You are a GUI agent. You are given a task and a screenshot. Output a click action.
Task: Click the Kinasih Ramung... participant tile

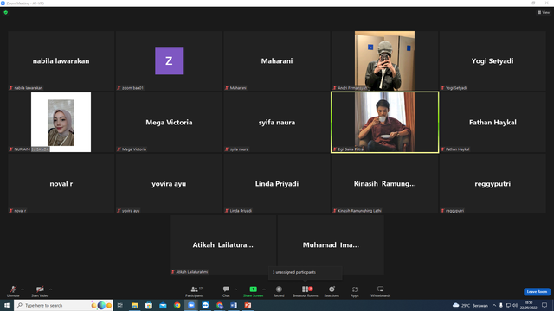click(x=384, y=183)
